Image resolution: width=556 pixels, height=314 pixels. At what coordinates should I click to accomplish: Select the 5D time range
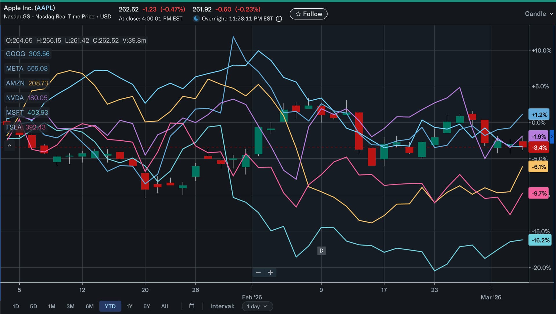point(34,306)
